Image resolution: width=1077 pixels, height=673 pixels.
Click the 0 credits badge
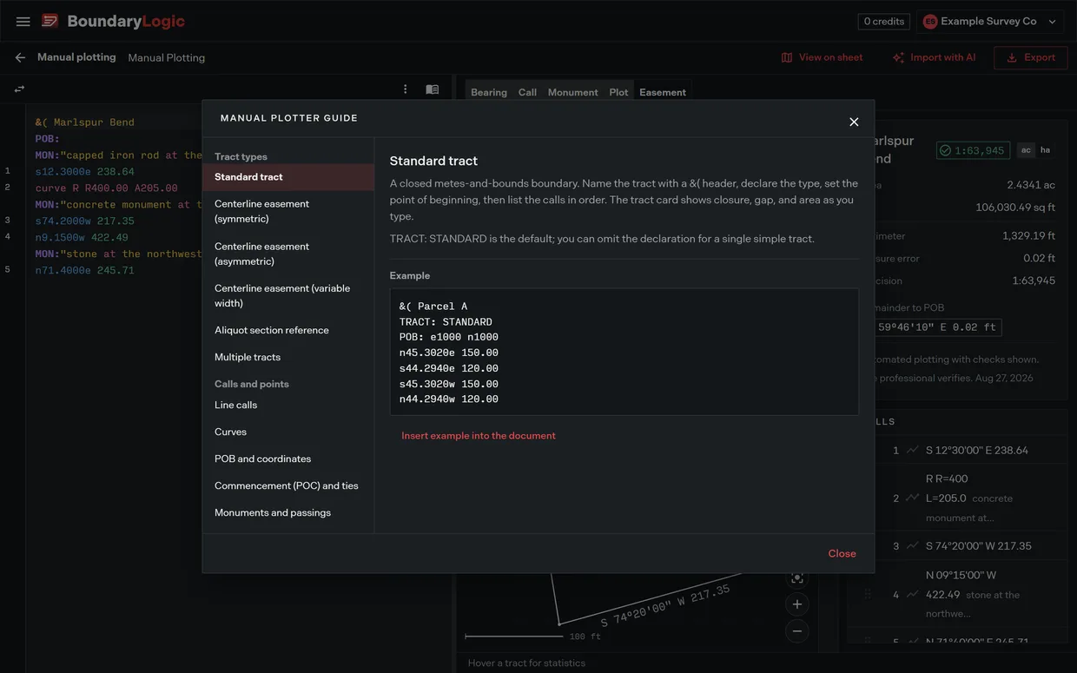(x=883, y=22)
